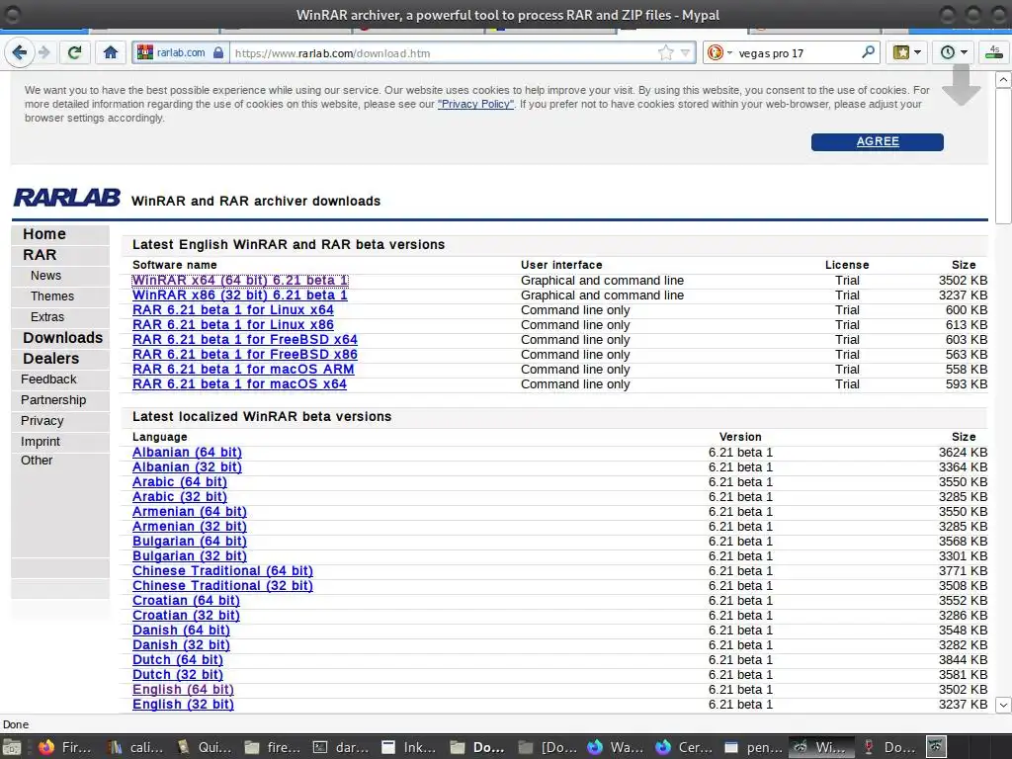This screenshot has height=759, width=1012.
Task: Download RAR 6.21 beta 1 for Linux x64
Action: 233,309
